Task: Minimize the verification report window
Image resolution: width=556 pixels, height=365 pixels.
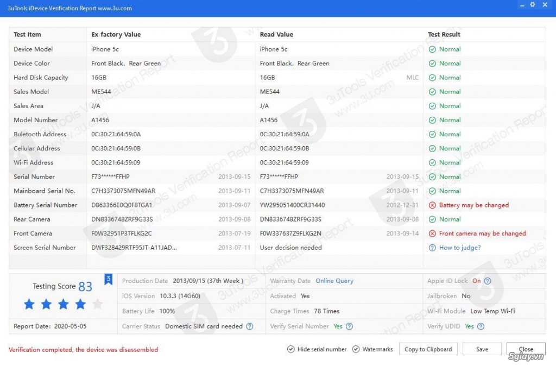Action: 522,5
